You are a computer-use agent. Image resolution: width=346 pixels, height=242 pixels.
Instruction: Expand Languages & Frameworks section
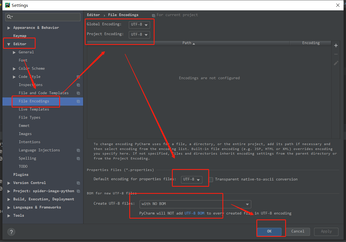[9, 207]
